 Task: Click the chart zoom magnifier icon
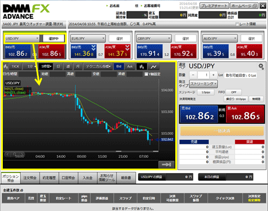[15, 154]
